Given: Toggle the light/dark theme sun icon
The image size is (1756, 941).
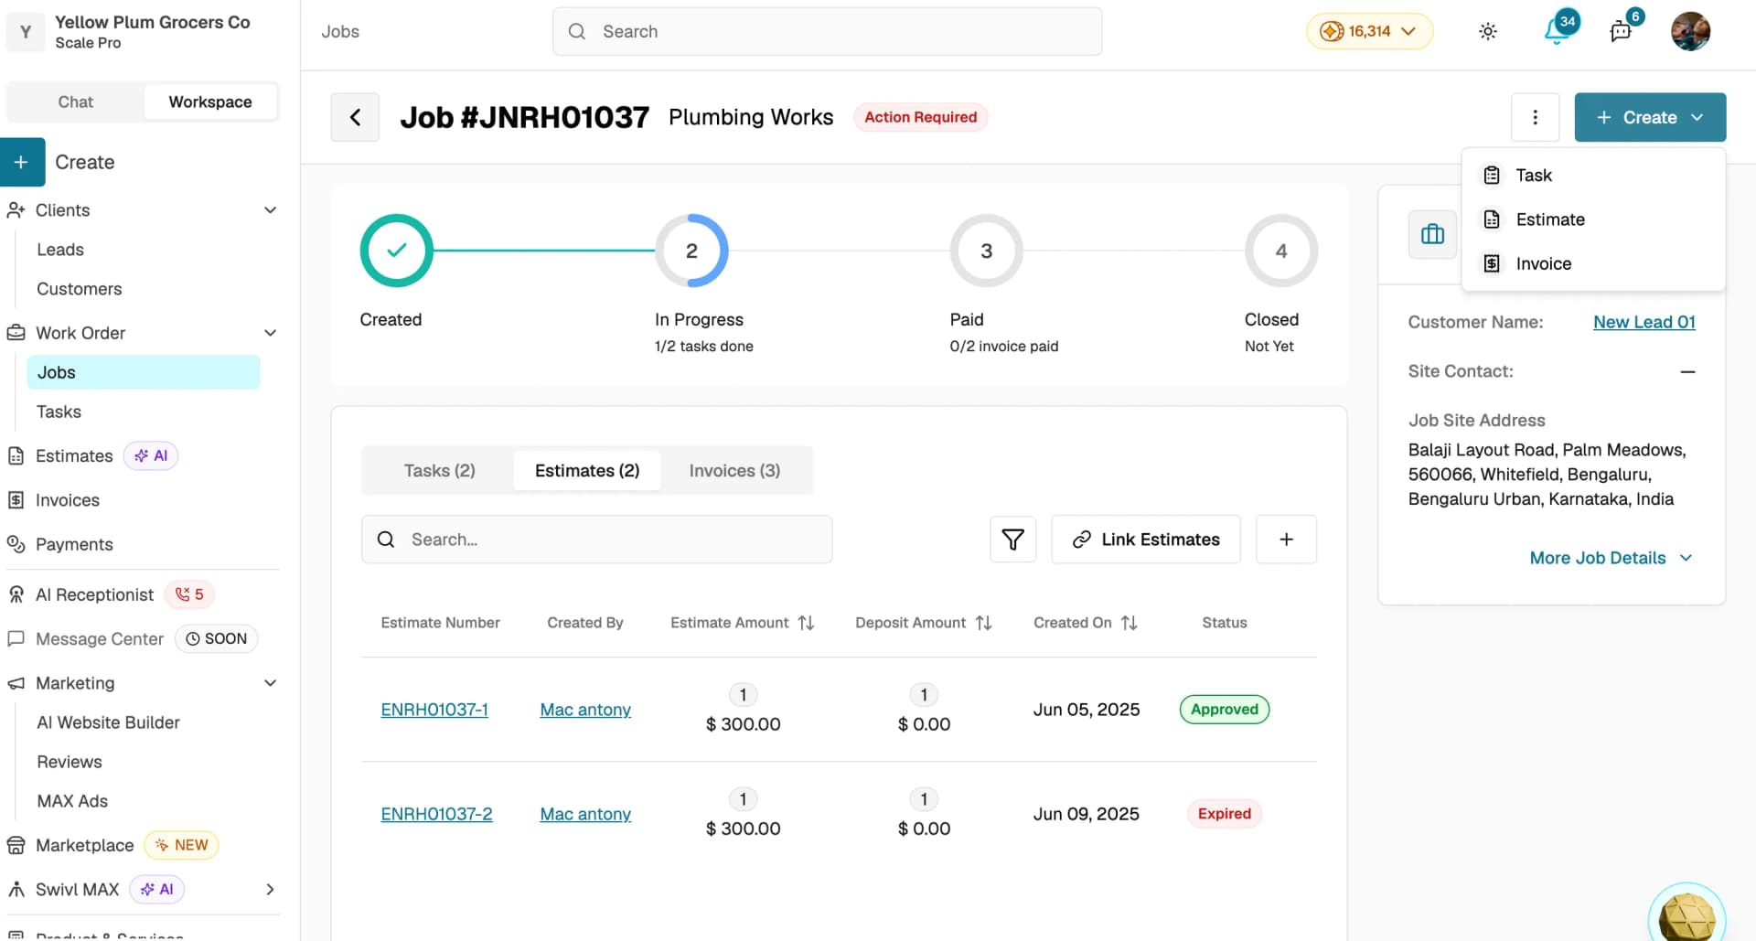Looking at the screenshot, I should [x=1488, y=31].
